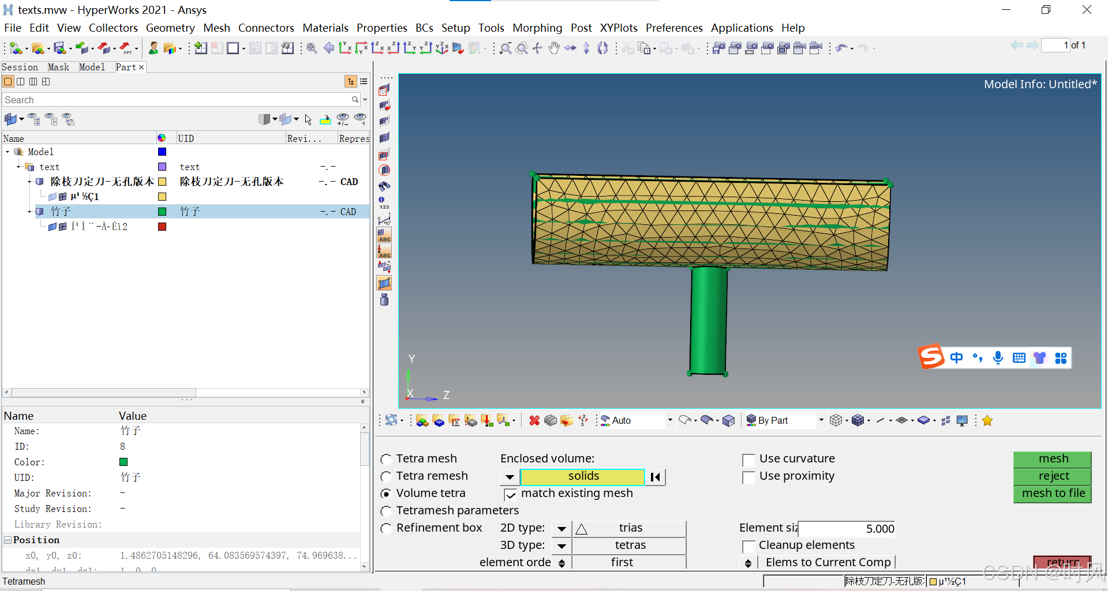
Task: Click the Copy page icon
Action: 644,48
